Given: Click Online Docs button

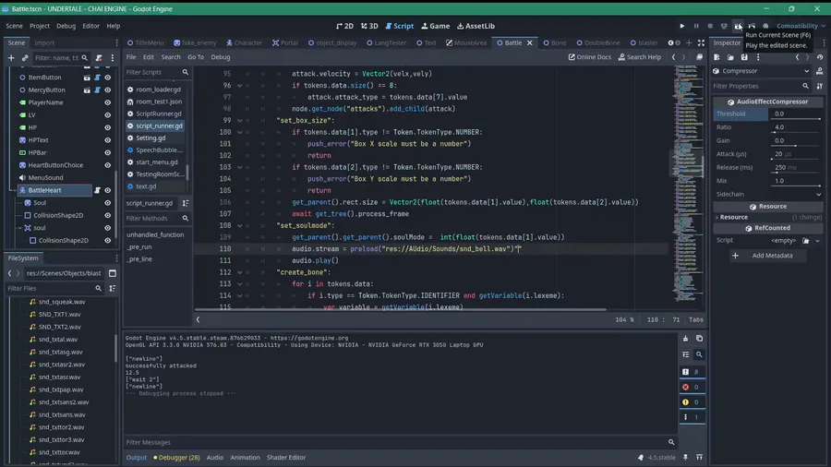Looking at the screenshot, I should (x=589, y=57).
